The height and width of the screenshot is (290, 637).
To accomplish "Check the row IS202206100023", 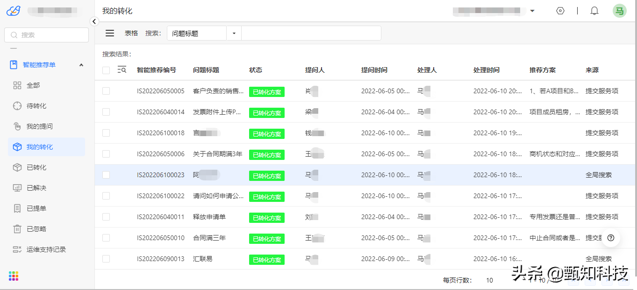I will pos(106,175).
